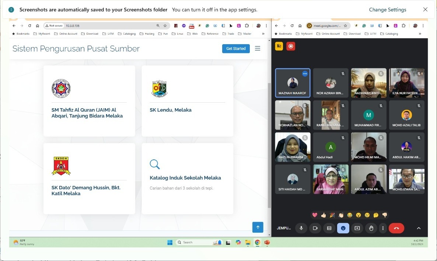Image resolution: width=437 pixels, height=261 pixels.
Task: Open options on MAZNAH MAAROF tile
Action: (x=305, y=74)
